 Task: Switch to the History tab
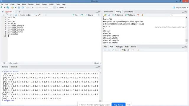coord(118,12)
